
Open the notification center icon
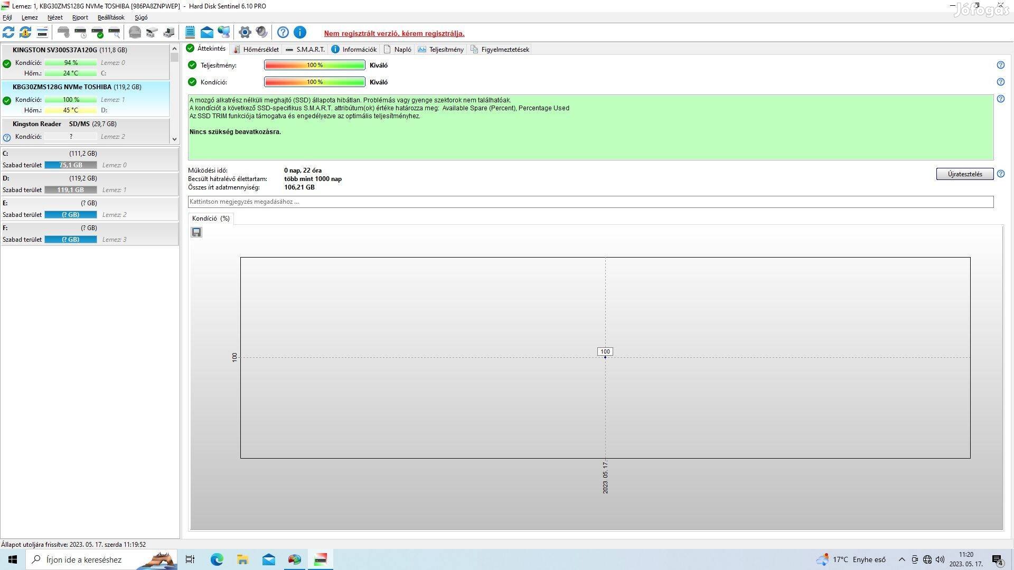997,559
